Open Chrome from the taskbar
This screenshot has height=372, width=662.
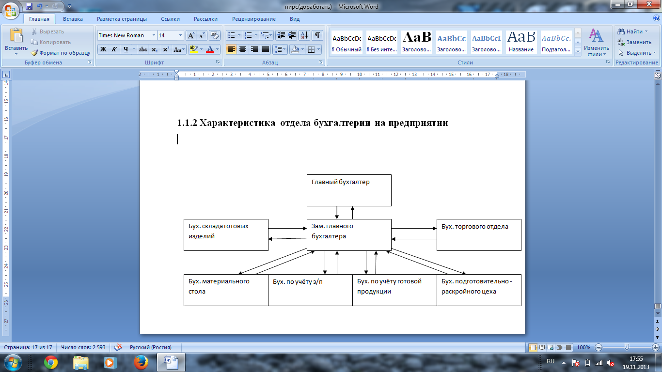[51, 362]
